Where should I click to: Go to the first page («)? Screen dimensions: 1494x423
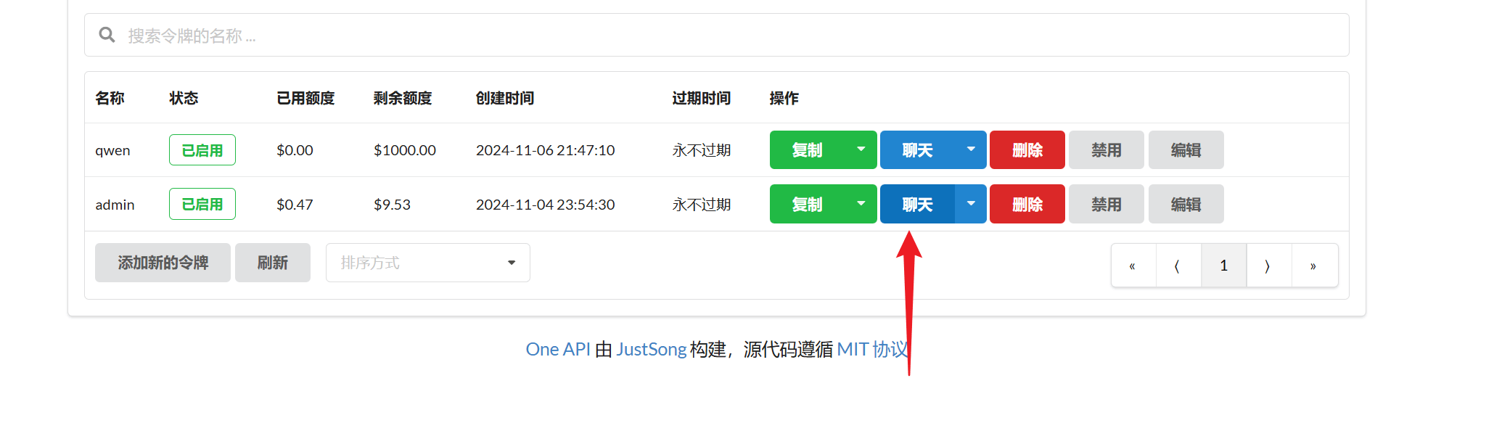coord(1133,266)
